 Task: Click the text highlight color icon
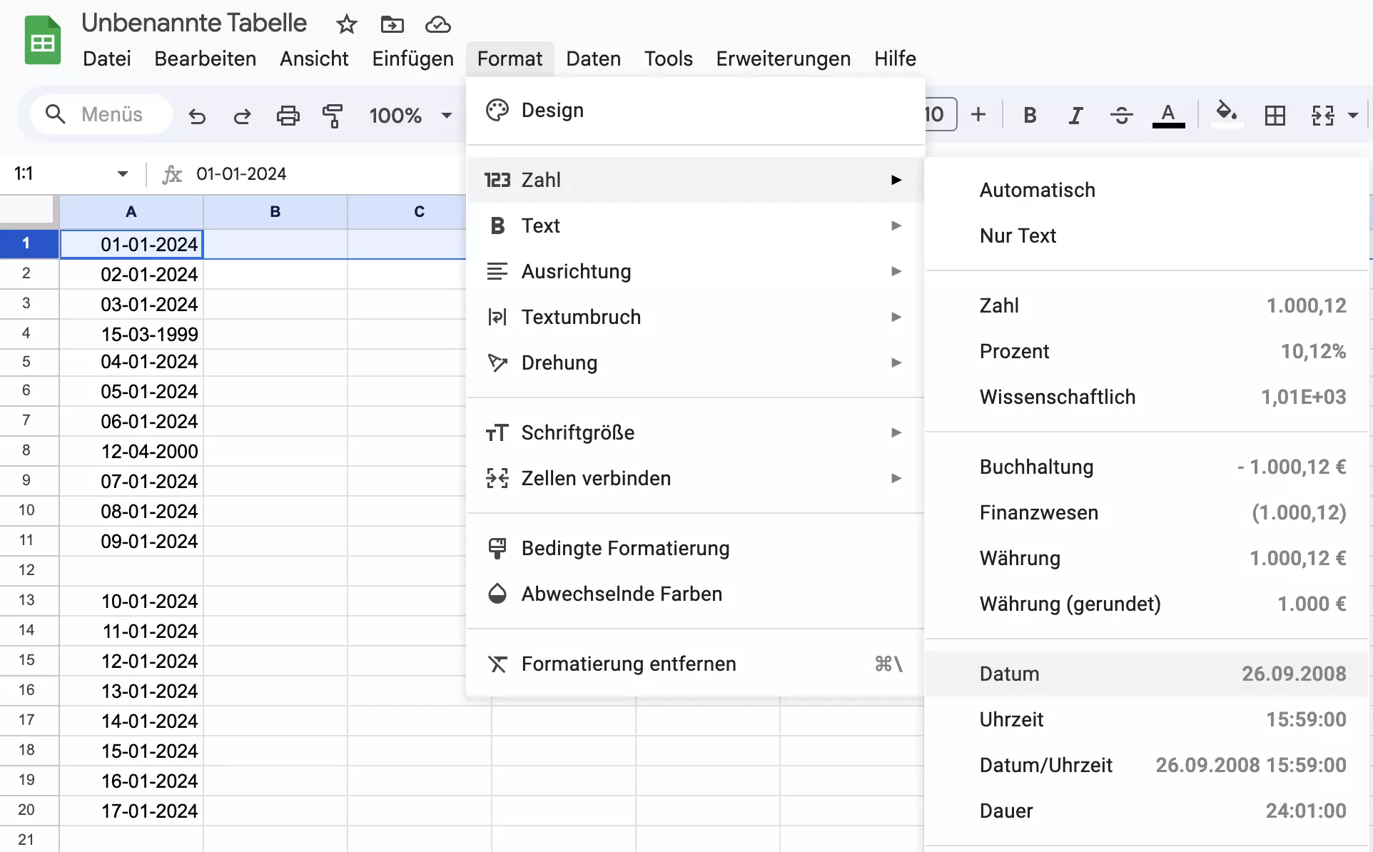pyautogui.click(x=1226, y=115)
